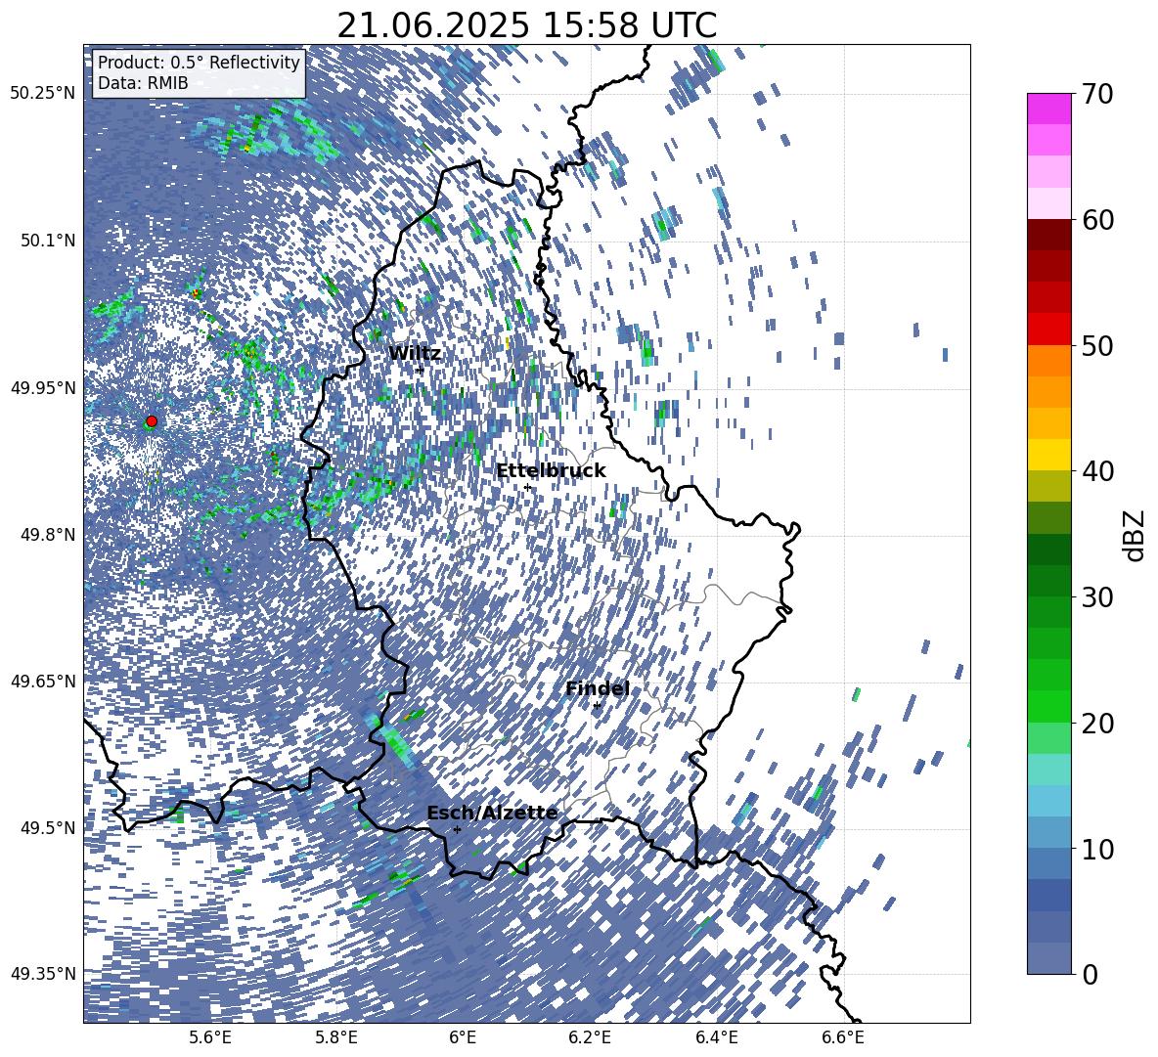The image size is (1158, 1057).
Task: Click the 5.6°E longitude label
Action: pyautogui.click(x=210, y=1038)
